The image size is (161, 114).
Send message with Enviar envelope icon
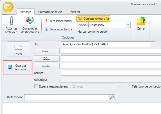click(18, 48)
